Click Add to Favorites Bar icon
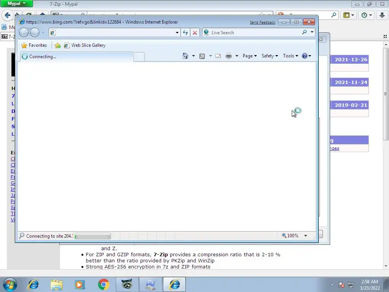This screenshot has height=292, width=389. [x=58, y=46]
